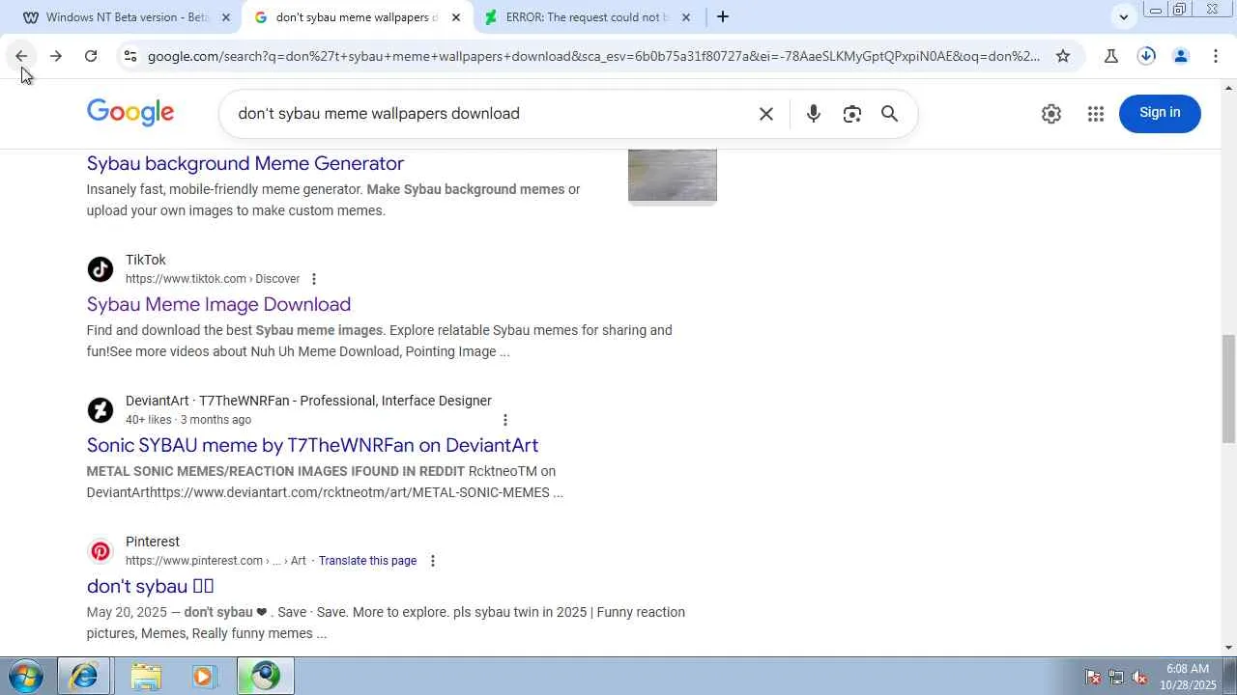Open the Sybau background Meme Generator result
1237x695 pixels.
pos(245,163)
